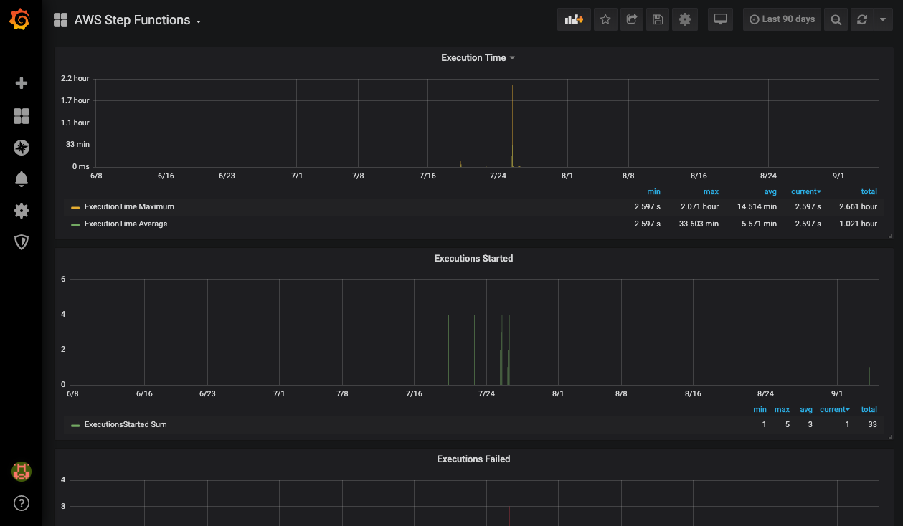Open the AWS Step Functions dashboard dropdown
This screenshot has height=526, width=903.
pos(138,20)
